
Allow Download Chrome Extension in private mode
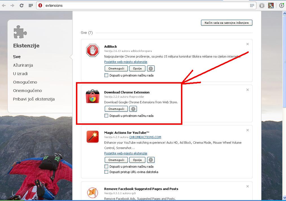click(106, 115)
